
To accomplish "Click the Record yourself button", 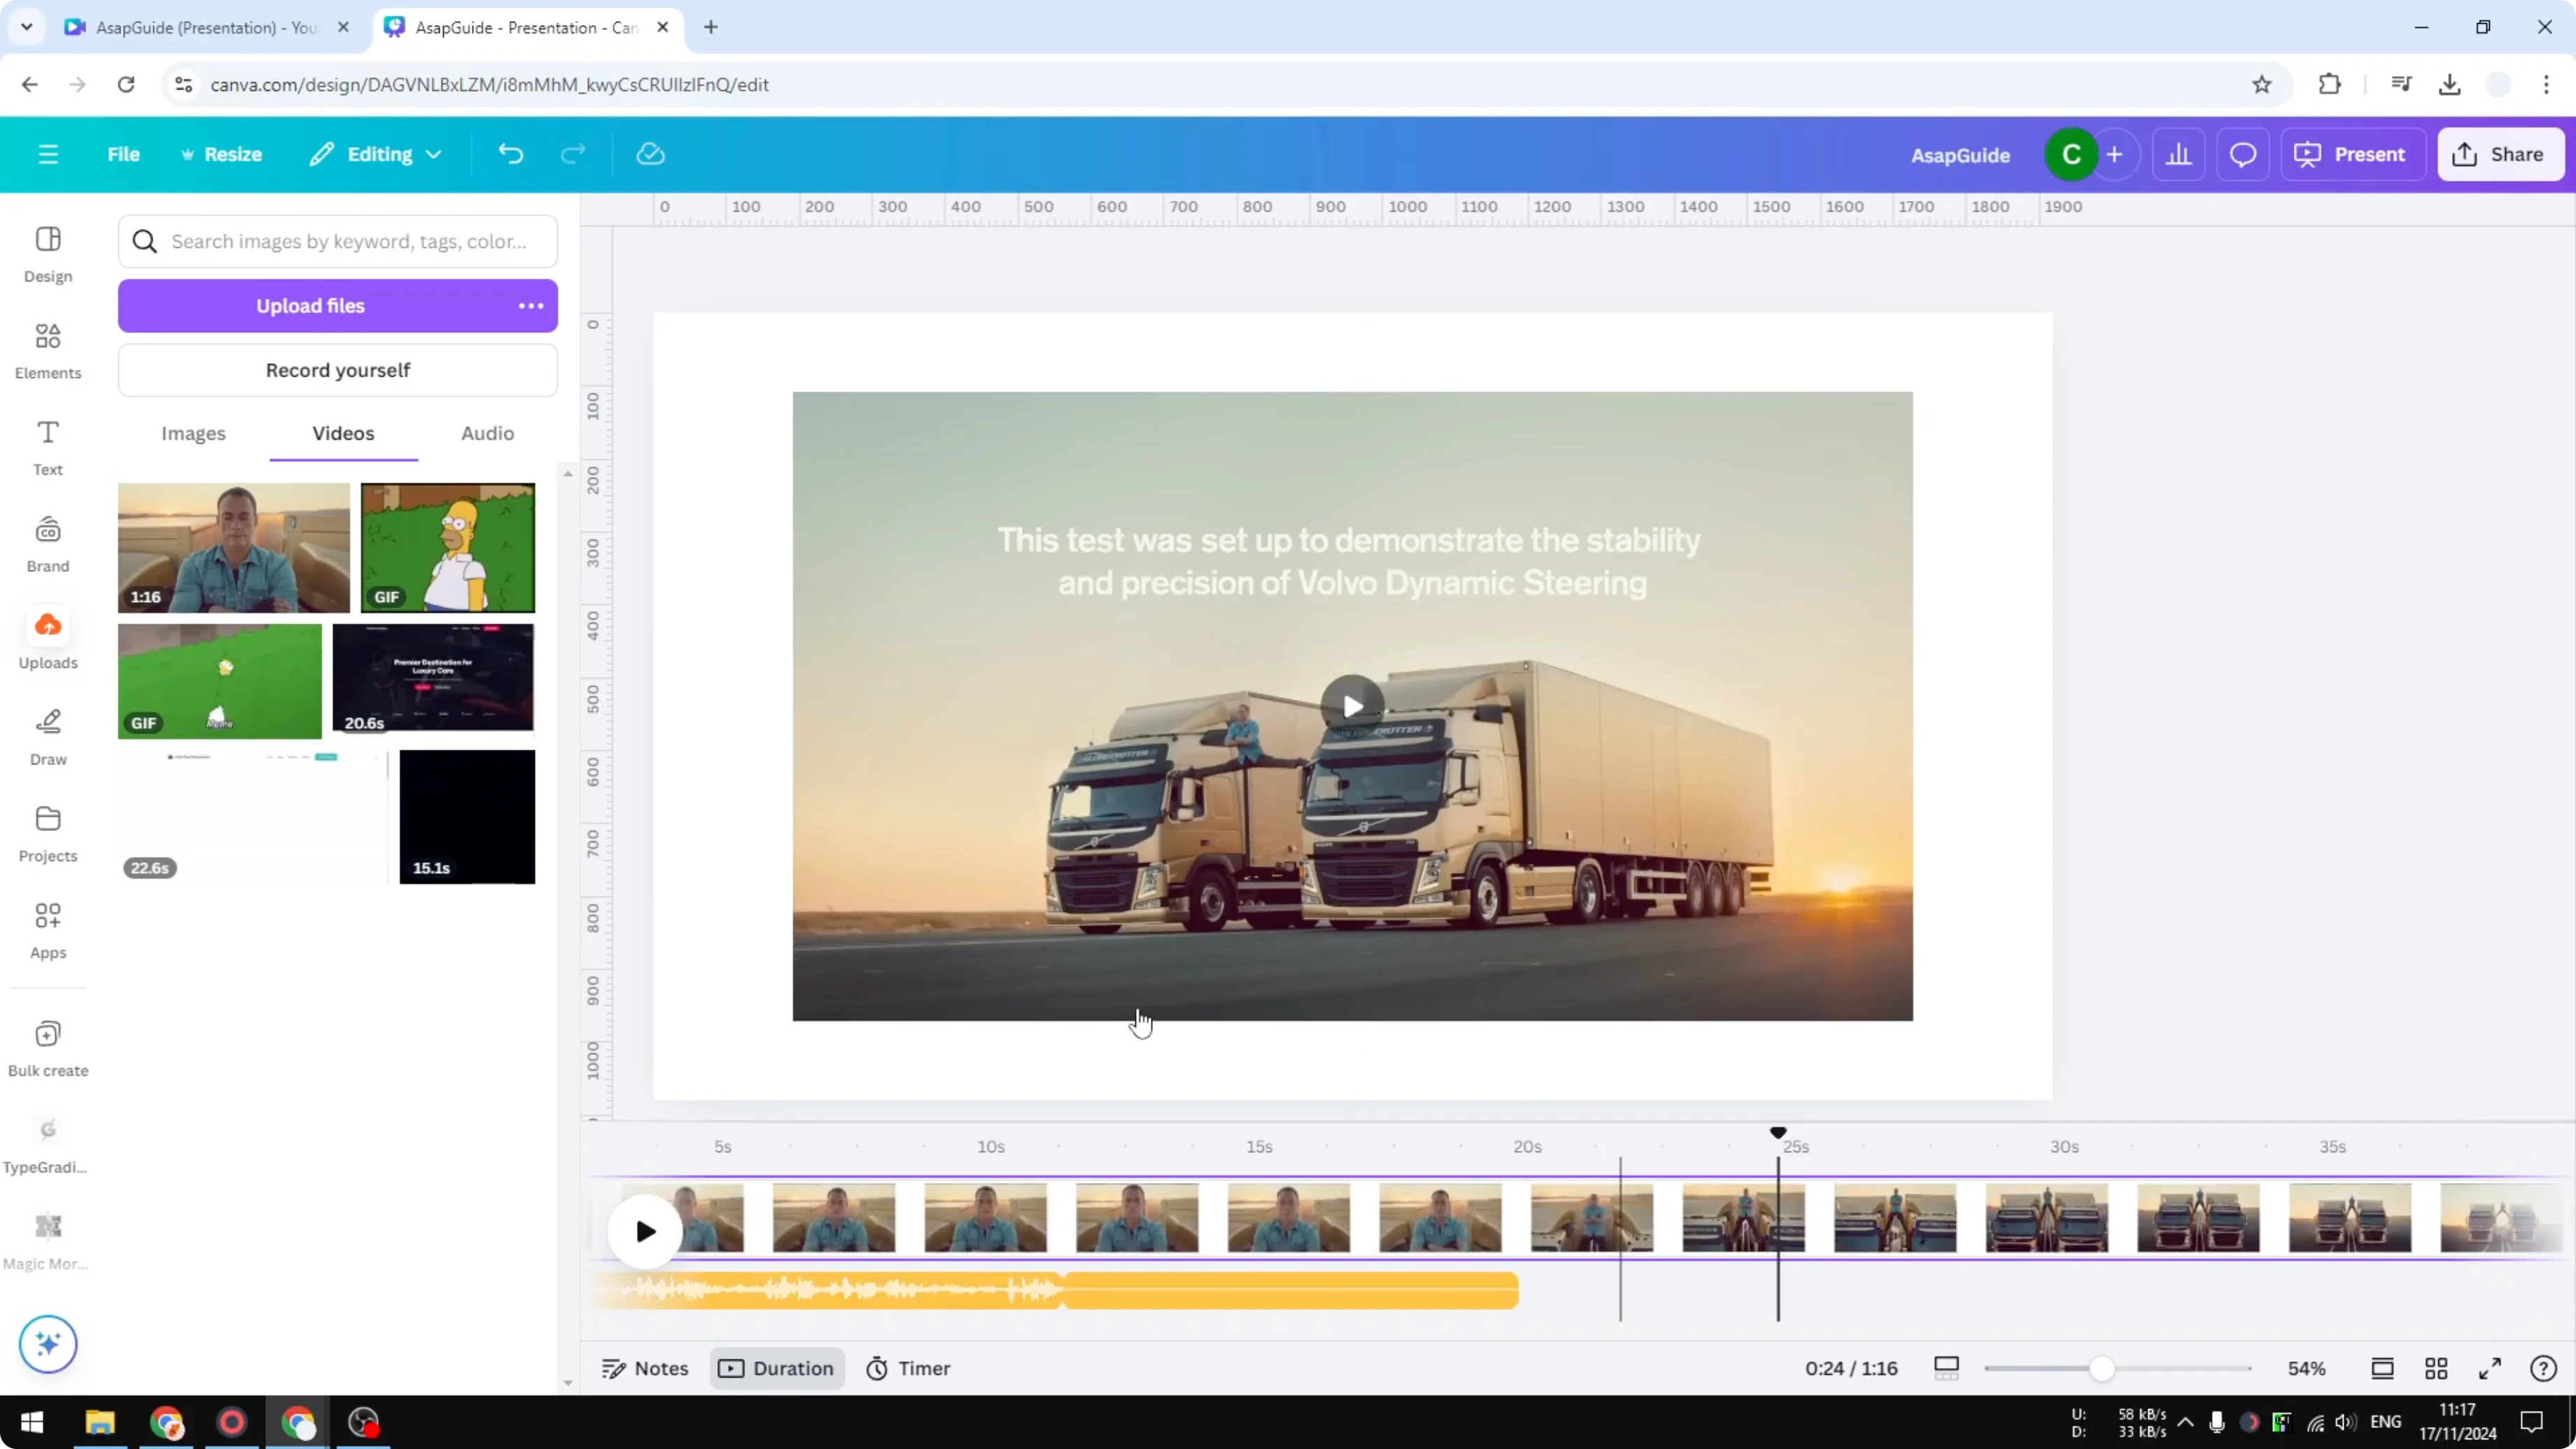I will pos(338,369).
